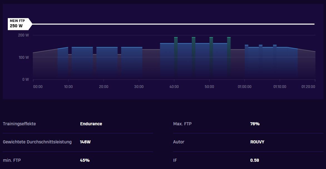
Task: Select the warm-up ramp segment at workout start
Action: coord(45,65)
